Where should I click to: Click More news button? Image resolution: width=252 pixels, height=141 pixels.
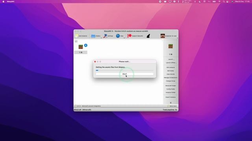click(172, 106)
